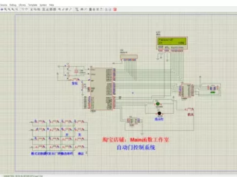Image resolution: width=237 pixels, height=177 pixels.
Task: Toggle the 确认 confirm keypad button
Action: point(79,147)
